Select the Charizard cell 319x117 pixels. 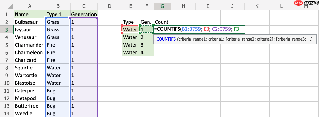(x=29, y=60)
